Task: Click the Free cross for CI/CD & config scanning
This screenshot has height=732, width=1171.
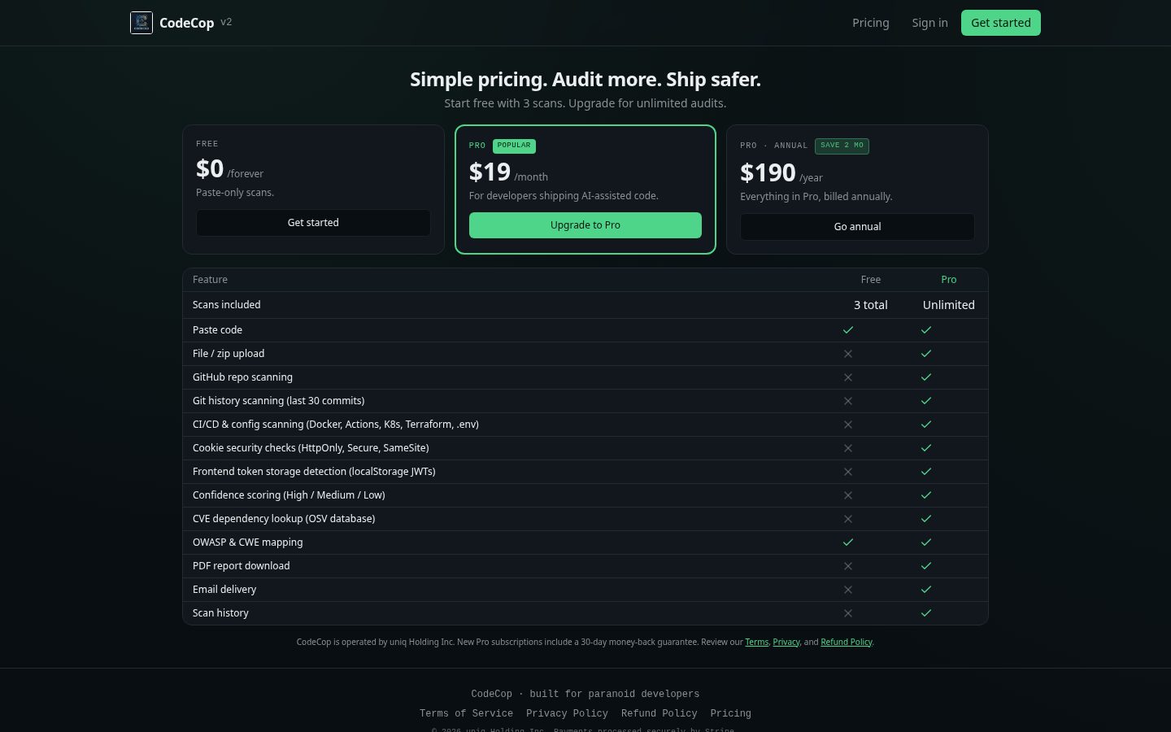Action: [848, 425]
